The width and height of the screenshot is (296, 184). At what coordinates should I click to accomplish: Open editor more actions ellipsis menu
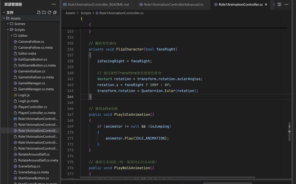coord(286,4)
